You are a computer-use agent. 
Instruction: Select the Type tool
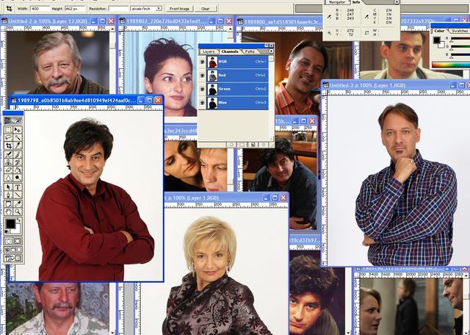pos(18,187)
